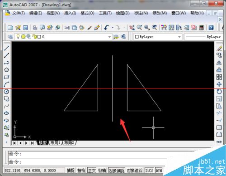The height and width of the screenshot is (176, 226).
Task: Click the Match Properties brush icon
Action: pyautogui.click(x=89, y=28)
